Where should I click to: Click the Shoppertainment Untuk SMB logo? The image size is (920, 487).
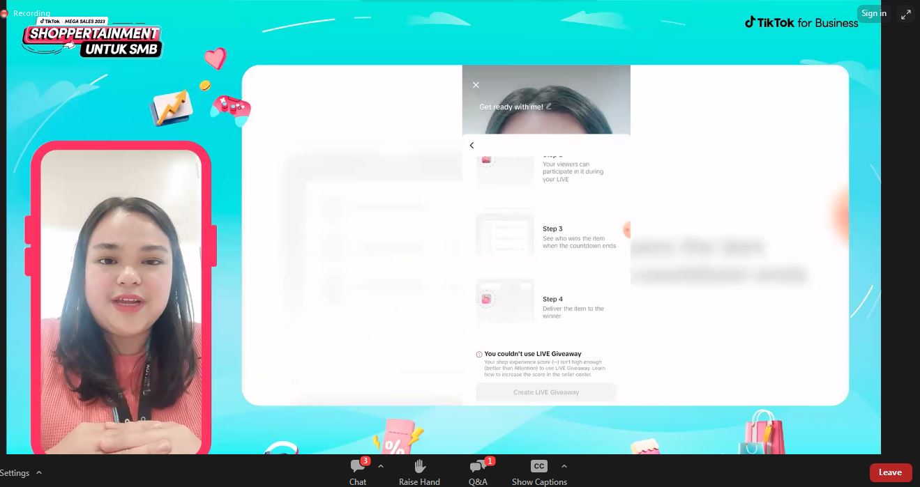(91, 38)
